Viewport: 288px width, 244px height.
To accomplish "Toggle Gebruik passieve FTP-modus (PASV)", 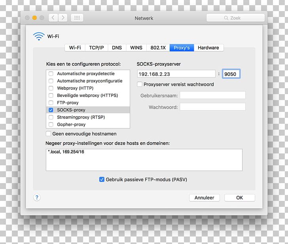I will coord(102,180).
